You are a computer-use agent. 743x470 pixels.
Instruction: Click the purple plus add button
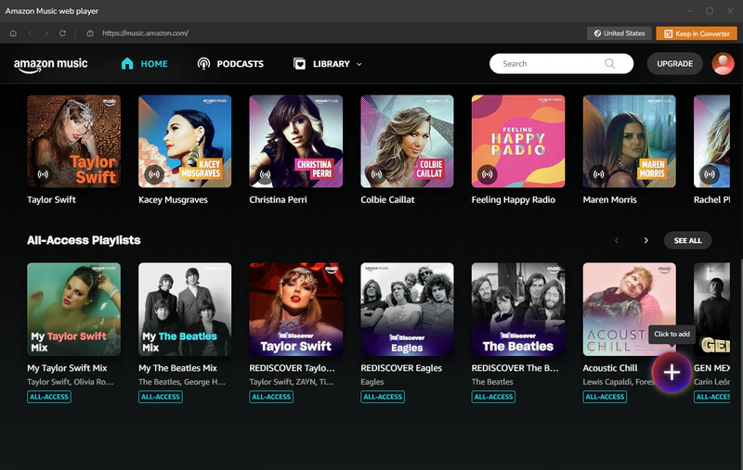[x=671, y=373]
